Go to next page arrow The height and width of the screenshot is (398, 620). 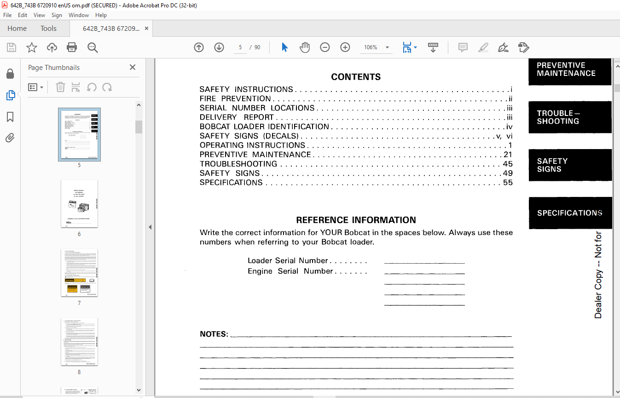pos(219,47)
